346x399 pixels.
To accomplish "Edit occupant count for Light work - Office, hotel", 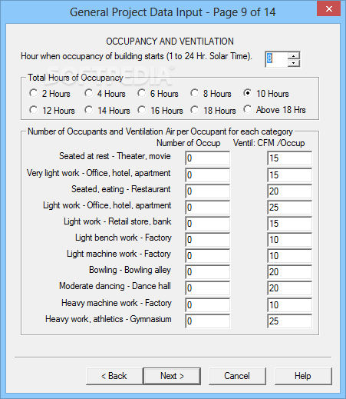I will pyautogui.click(x=207, y=208).
